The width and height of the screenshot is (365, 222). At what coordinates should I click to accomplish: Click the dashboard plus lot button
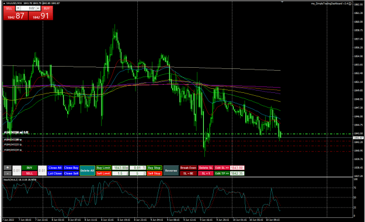[8, 168]
